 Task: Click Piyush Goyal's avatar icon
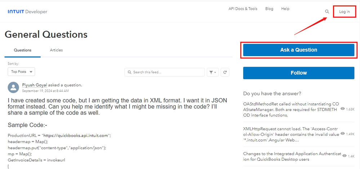pos(14,88)
